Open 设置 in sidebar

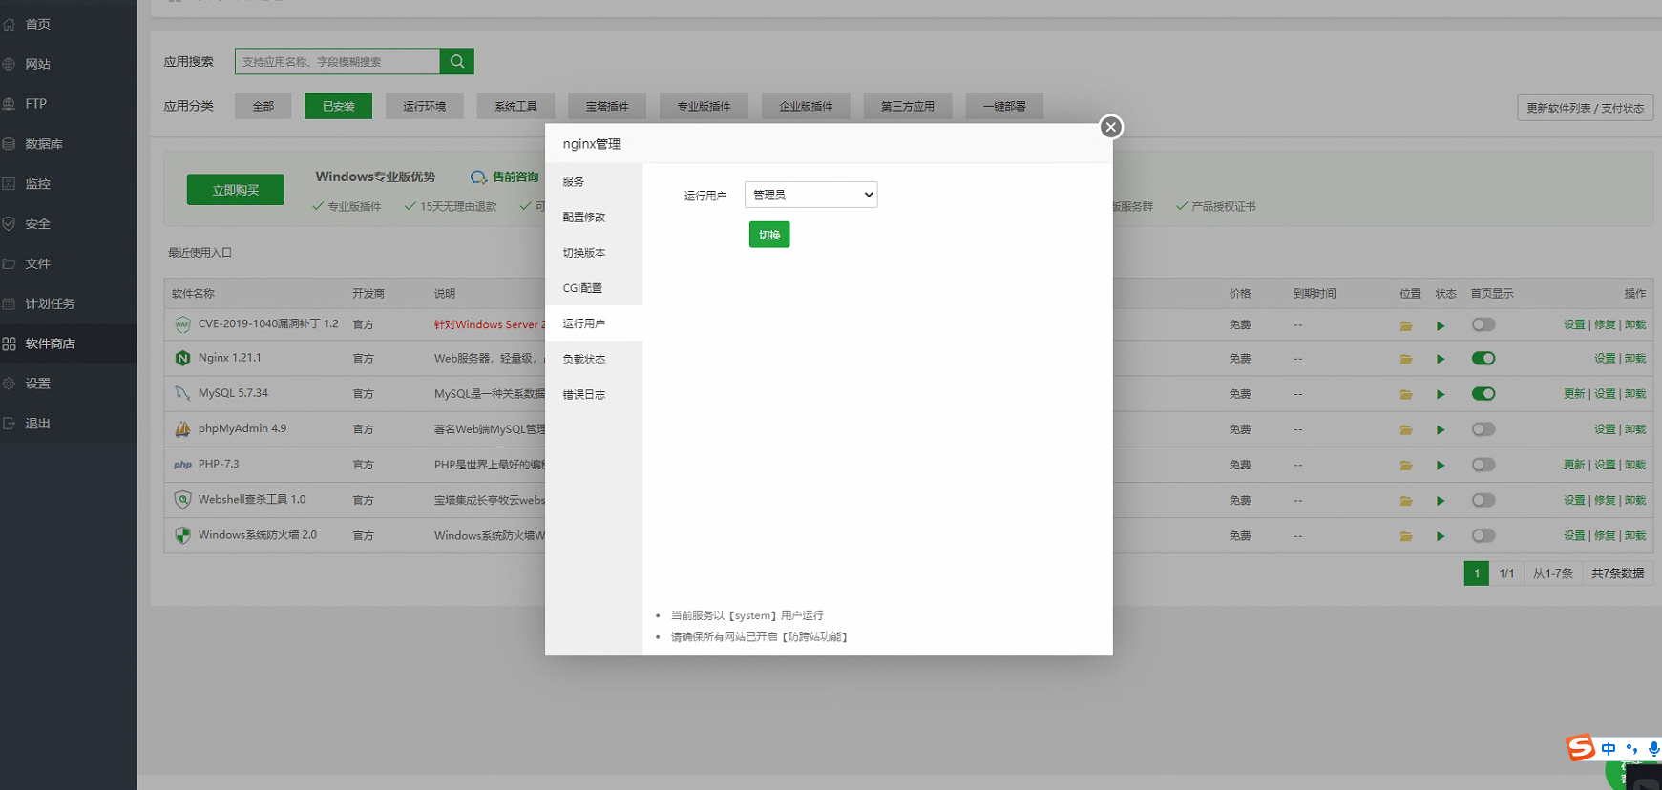click(69, 384)
